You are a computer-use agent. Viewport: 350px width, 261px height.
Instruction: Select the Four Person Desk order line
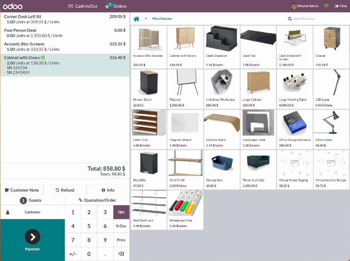[x=64, y=33]
